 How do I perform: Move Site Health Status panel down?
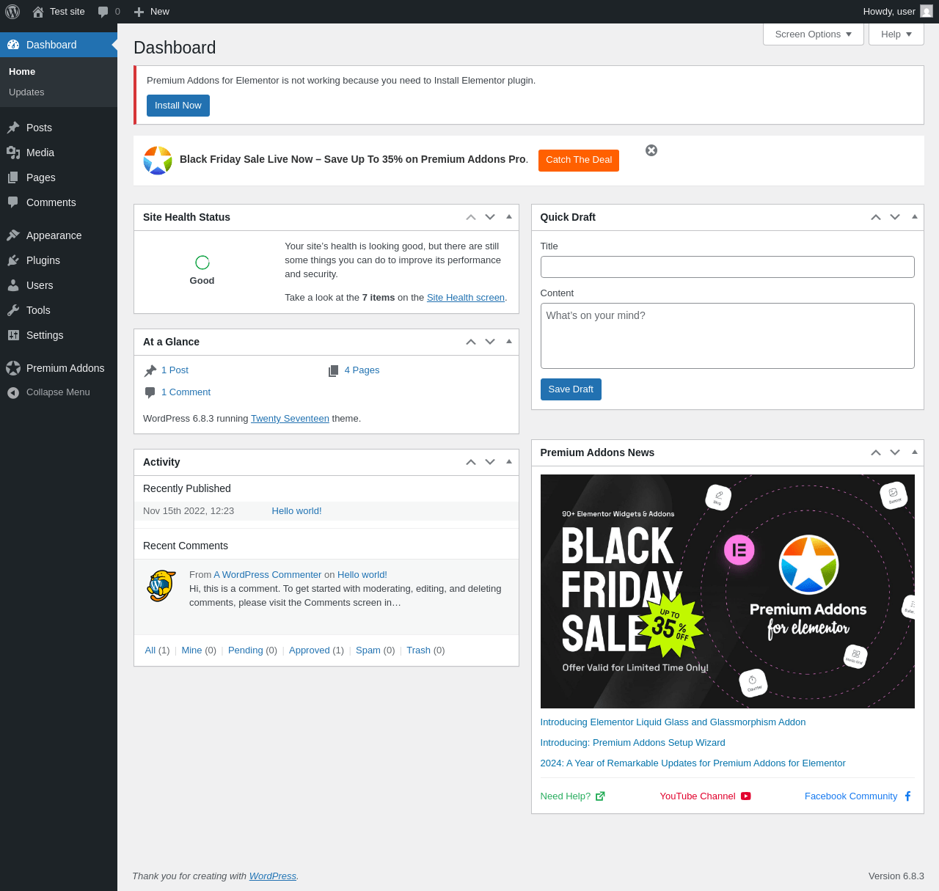click(x=490, y=217)
